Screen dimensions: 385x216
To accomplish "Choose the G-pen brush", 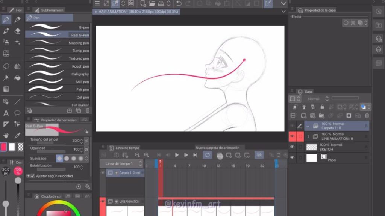I will click(x=58, y=27).
